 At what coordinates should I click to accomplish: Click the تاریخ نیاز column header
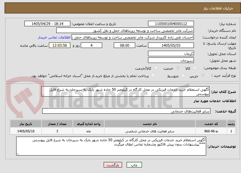[x=26, y=124]
